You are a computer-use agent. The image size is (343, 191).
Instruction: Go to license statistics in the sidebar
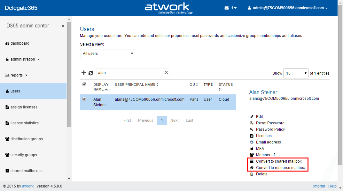[x=24, y=123]
